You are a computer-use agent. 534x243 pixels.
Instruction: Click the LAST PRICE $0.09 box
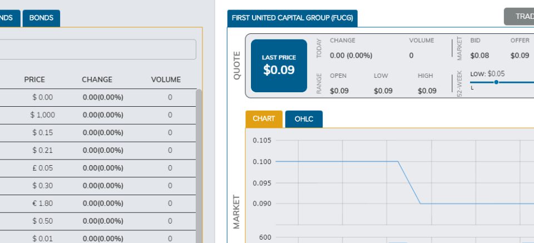tap(279, 66)
